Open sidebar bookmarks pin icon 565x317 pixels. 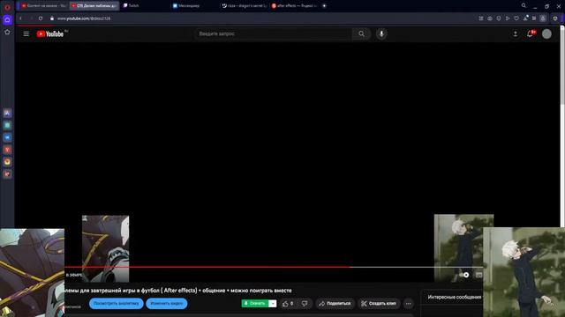click(7, 33)
